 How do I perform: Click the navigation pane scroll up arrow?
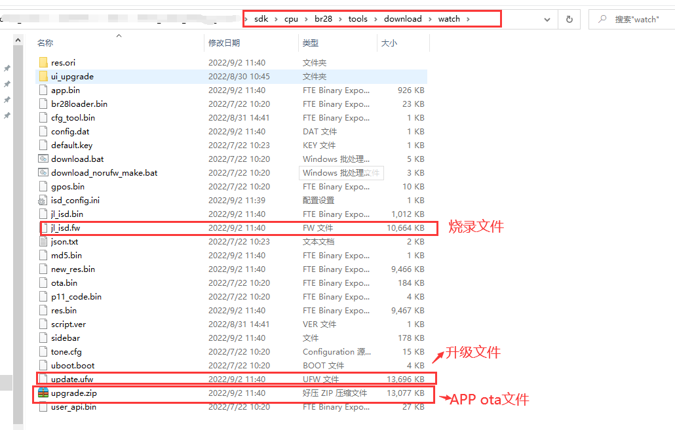coord(18,40)
